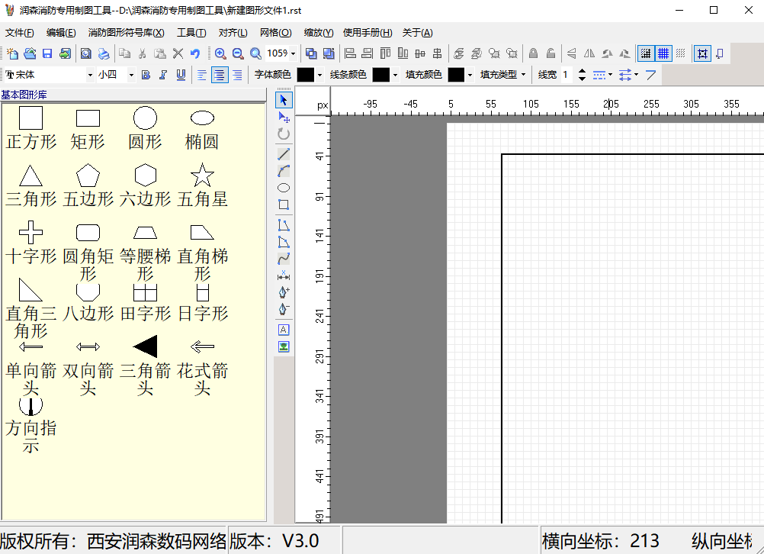Toggle bold text formatting
Viewport: 764px width, 554px height.
pyautogui.click(x=146, y=75)
